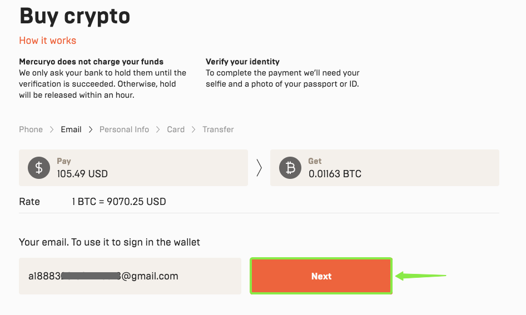
Task: Click the dollar sign icon in Pay field
Action: [38, 168]
